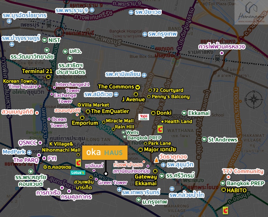Click the Donki shopping bag icon

pyautogui.click(x=153, y=113)
